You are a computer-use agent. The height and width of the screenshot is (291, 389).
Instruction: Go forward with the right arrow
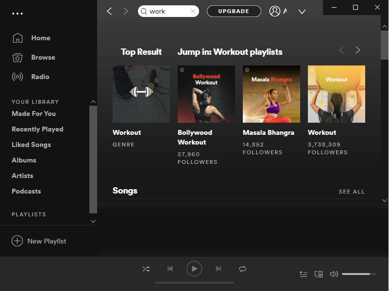(x=126, y=11)
